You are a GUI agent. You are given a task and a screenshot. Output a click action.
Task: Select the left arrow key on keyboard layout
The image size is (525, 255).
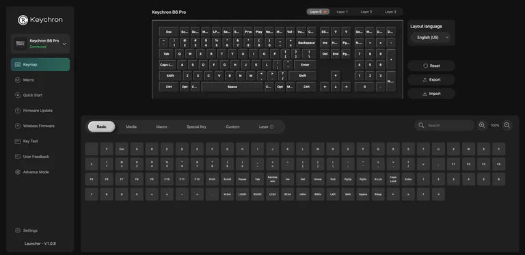325,87
